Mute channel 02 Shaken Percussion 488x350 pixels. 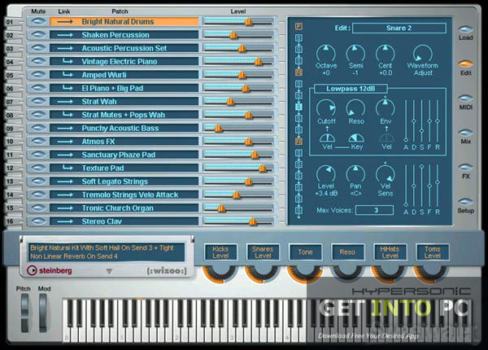pyautogui.click(x=38, y=34)
